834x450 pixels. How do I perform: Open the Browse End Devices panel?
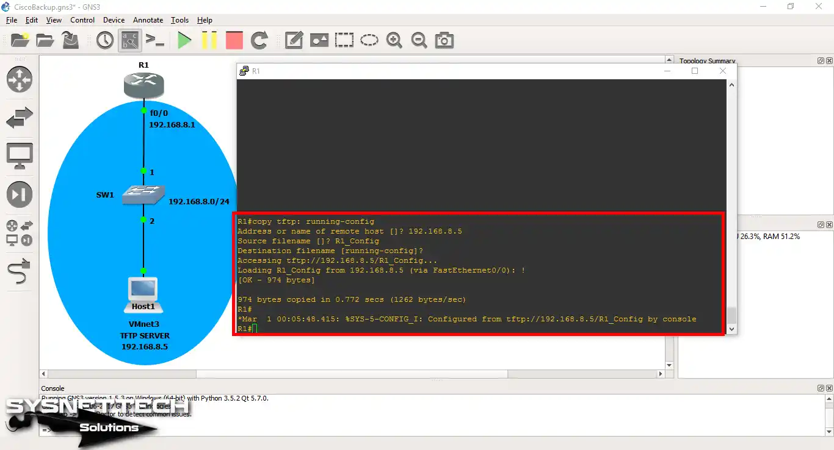click(x=19, y=155)
